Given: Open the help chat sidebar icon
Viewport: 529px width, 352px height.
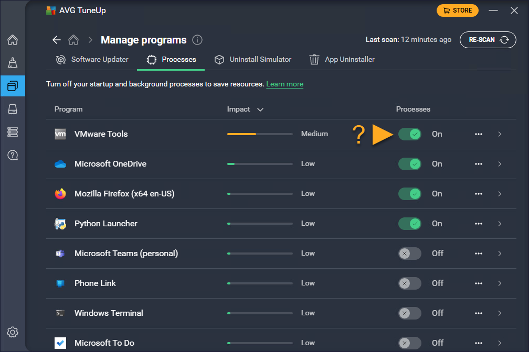Looking at the screenshot, I should point(13,155).
